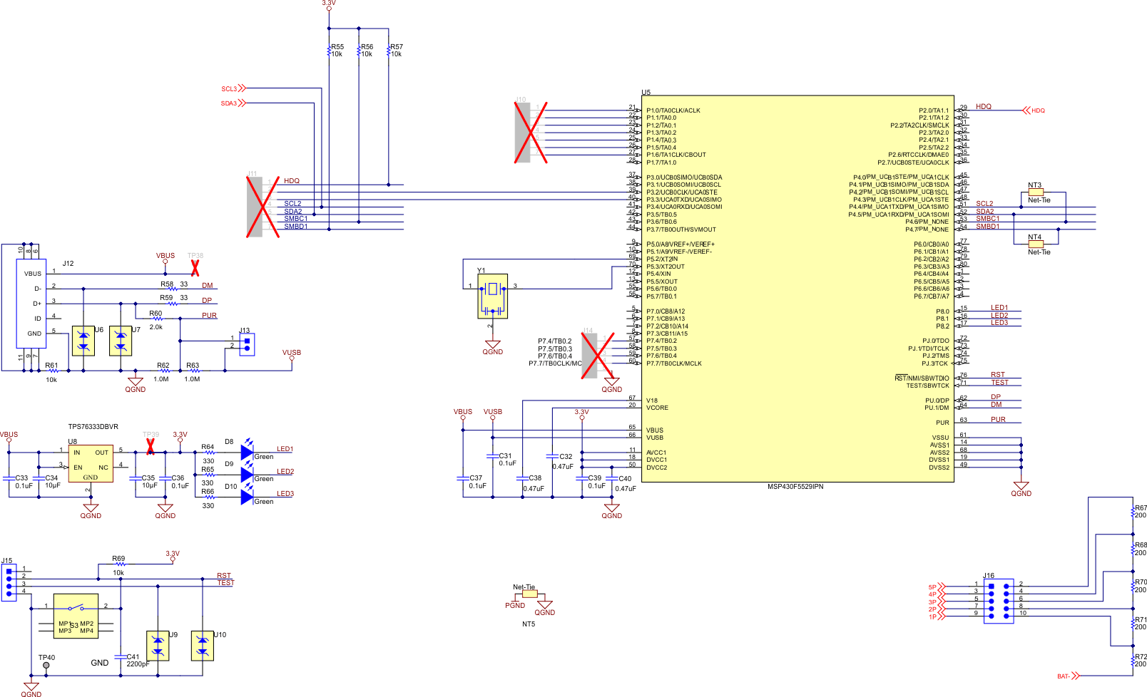Select resistor R56 10k
Screen dimensions: 1147x697
pyautogui.click(x=359, y=51)
